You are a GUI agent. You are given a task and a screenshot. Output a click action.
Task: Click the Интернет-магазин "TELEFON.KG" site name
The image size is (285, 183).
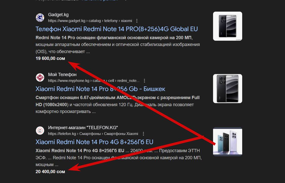[x=83, y=128]
